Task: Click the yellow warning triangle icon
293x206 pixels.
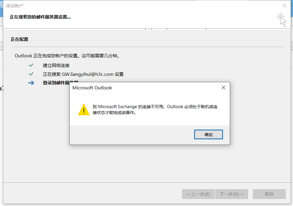Action: coord(84,110)
